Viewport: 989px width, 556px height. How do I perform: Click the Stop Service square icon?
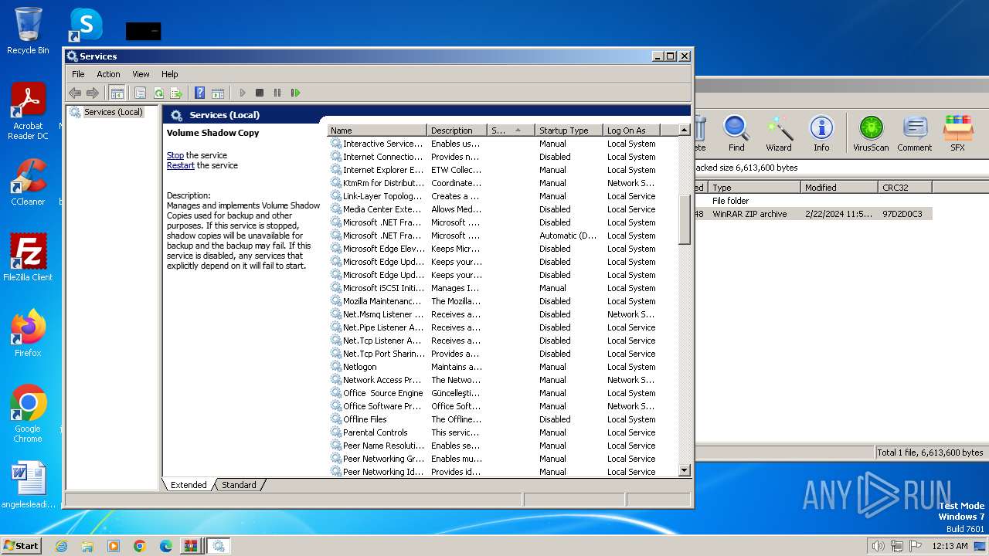pos(260,93)
